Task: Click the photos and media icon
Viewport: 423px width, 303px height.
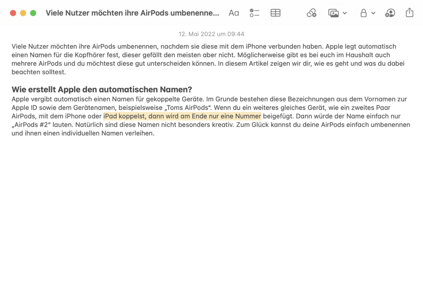Action: tap(333, 13)
